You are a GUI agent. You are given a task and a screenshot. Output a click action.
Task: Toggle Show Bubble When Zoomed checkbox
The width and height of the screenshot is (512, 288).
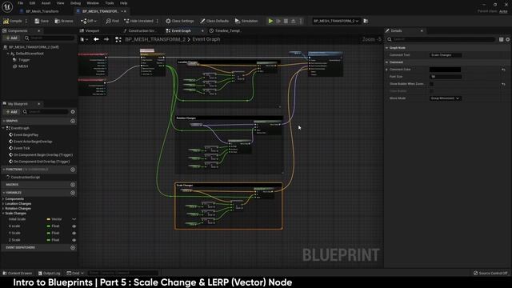(x=431, y=84)
